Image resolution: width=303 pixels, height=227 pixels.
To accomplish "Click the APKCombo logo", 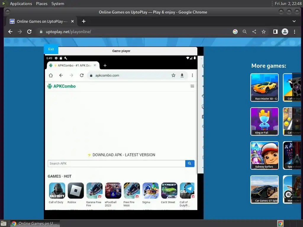I will [x=62, y=86].
